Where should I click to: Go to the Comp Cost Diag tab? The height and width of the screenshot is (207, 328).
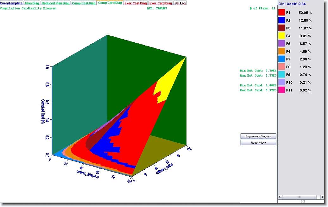point(84,3)
